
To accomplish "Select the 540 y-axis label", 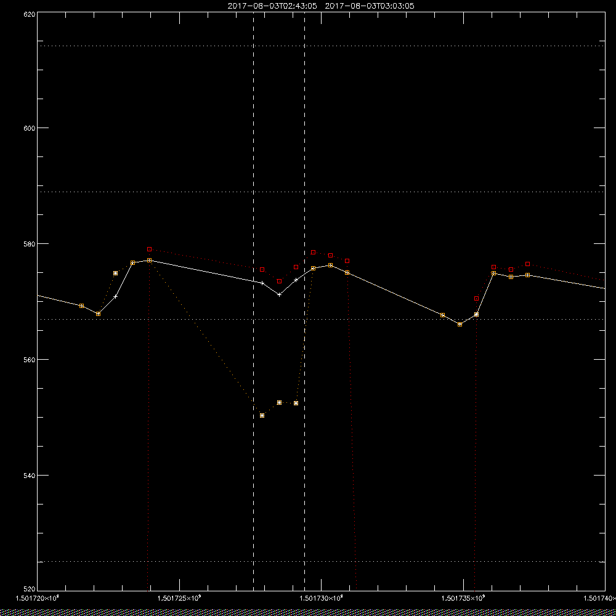I will click(30, 476).
